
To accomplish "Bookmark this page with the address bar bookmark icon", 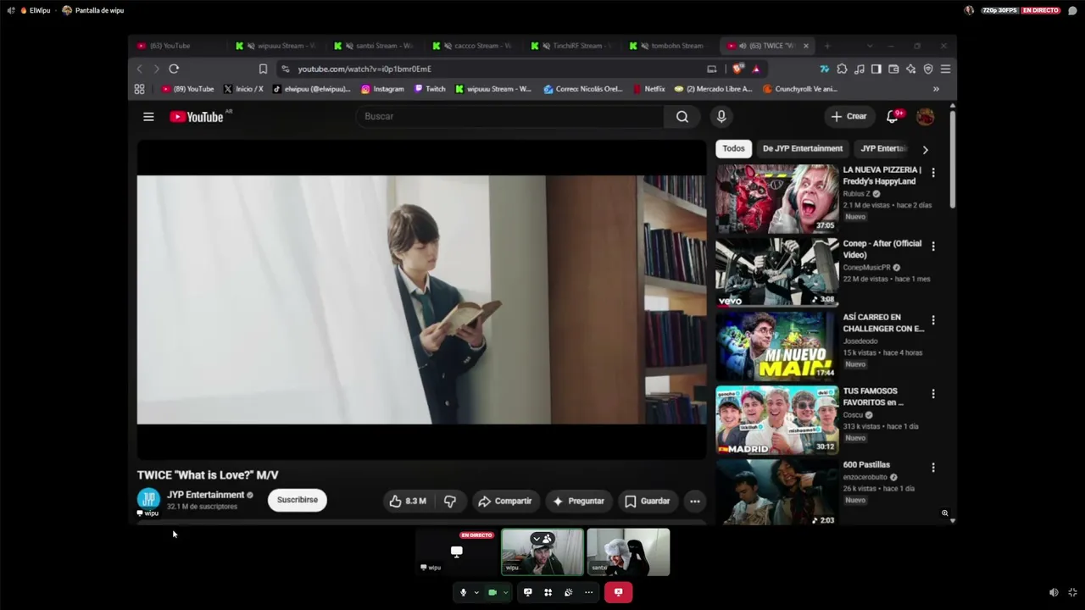I will pos(263,69).
